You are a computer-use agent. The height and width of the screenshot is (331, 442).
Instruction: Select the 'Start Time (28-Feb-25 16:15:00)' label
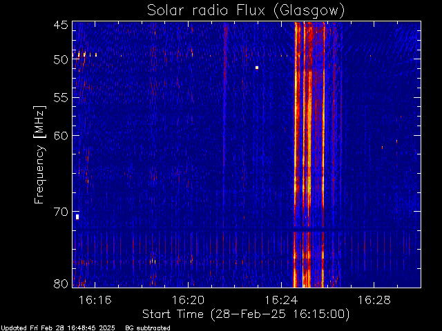click(246, 314)
